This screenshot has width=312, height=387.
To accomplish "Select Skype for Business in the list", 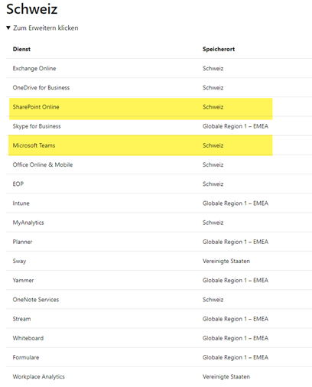I will pos(37,126).
